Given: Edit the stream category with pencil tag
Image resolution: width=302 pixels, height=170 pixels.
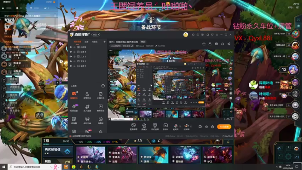Looking at the screenshot, I should (122, 46).
